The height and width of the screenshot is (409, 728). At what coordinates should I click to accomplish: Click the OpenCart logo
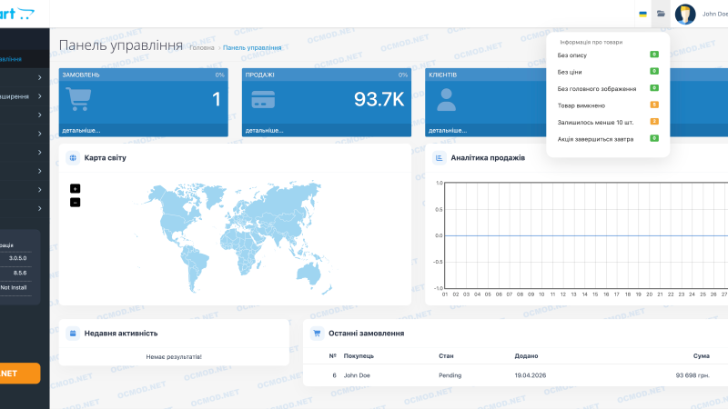[17, 14]
